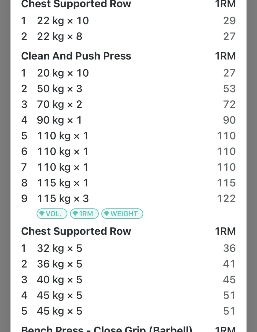Tap the 122 estimated 1RM value
This screenshot has height=332, width=257.
226,199
